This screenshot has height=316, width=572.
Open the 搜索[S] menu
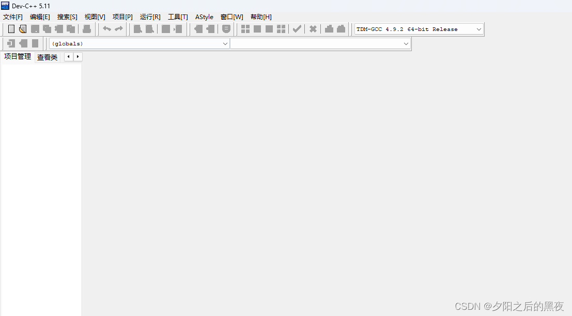point(67,17)
